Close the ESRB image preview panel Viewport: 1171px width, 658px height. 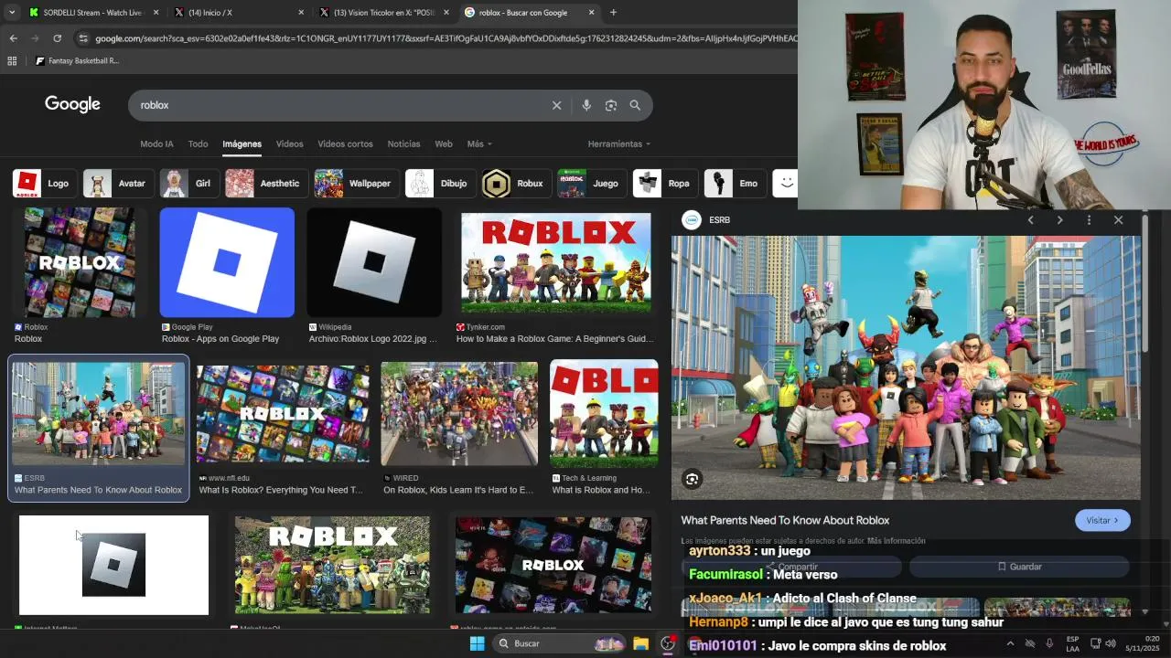pos(1118,220)
